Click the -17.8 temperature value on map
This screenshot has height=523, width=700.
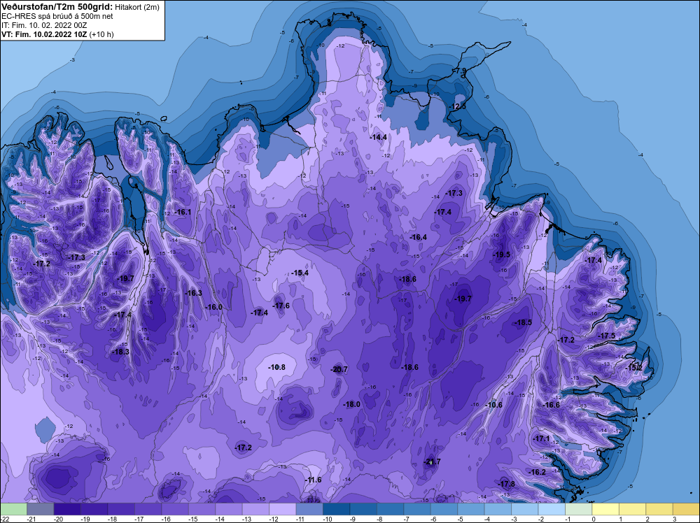pyautogui.click(x=506, y=485)
